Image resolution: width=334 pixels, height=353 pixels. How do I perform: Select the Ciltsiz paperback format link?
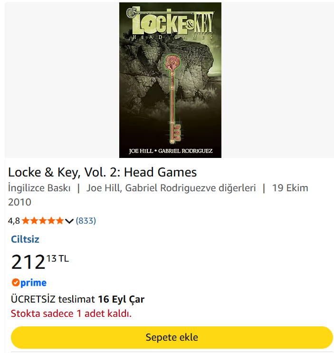(25, 239)
